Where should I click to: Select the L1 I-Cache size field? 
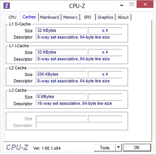61,52
